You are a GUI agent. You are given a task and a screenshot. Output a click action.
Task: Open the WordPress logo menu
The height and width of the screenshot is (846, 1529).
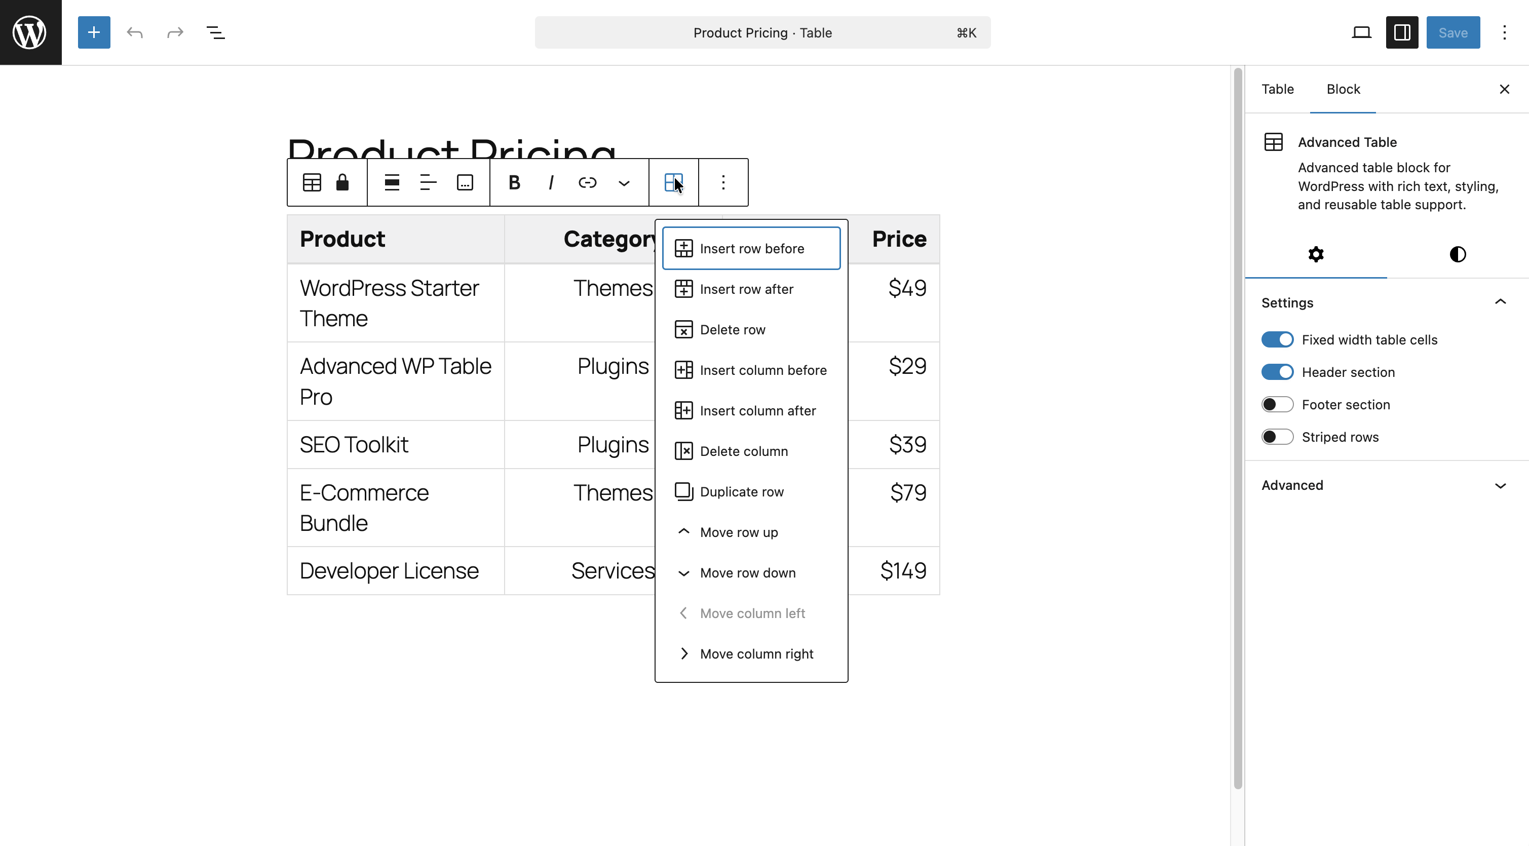coord(30,32)
